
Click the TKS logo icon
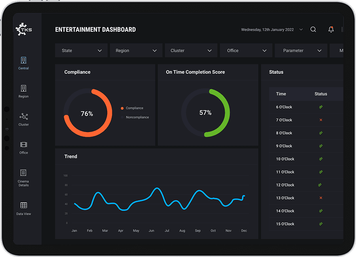click(x=23, y=30)
